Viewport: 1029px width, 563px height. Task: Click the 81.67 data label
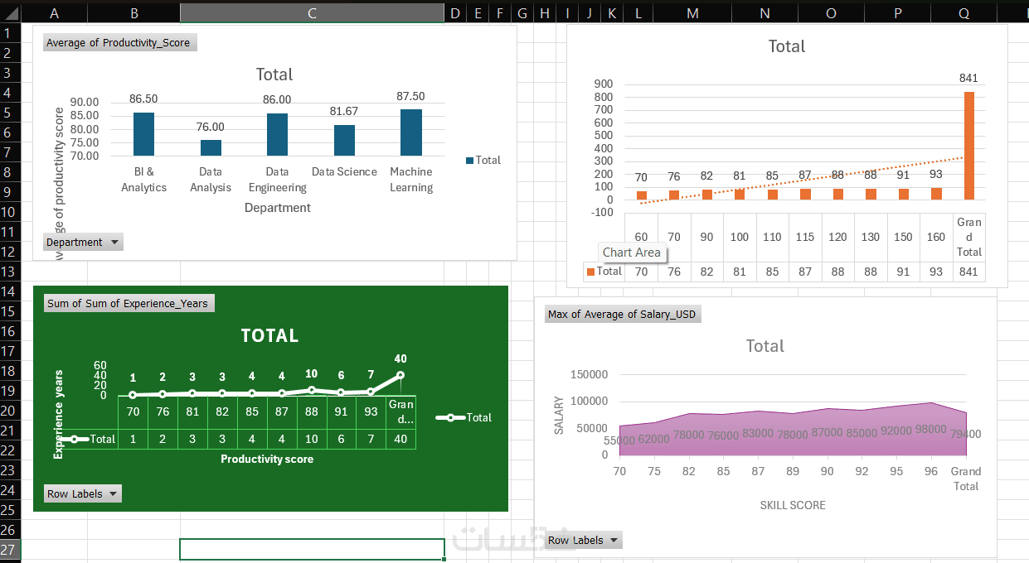(344, 111)
